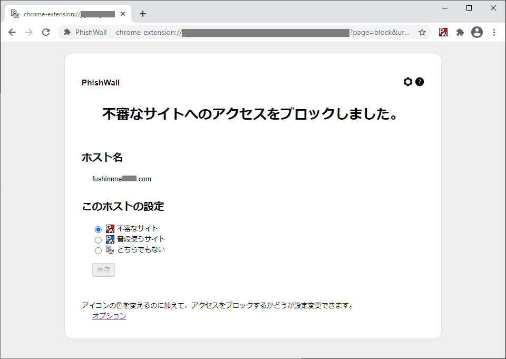Click the blocked hostname fushinnna .com
This screenshot has height=359, width=506.
[122, 179]
